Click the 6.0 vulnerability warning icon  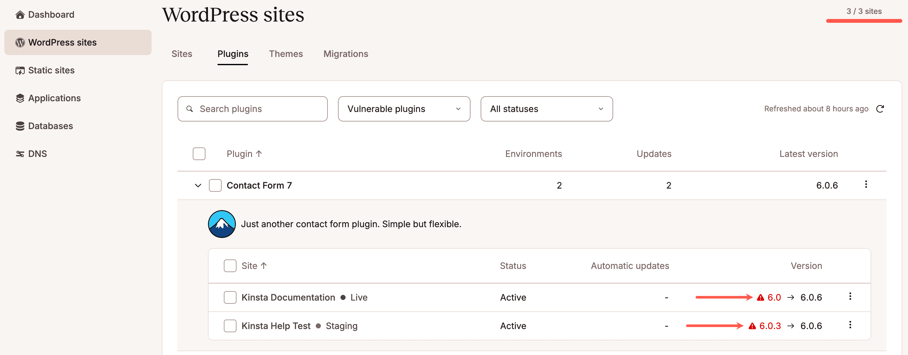pyautogui.click(x=761, y=297)
